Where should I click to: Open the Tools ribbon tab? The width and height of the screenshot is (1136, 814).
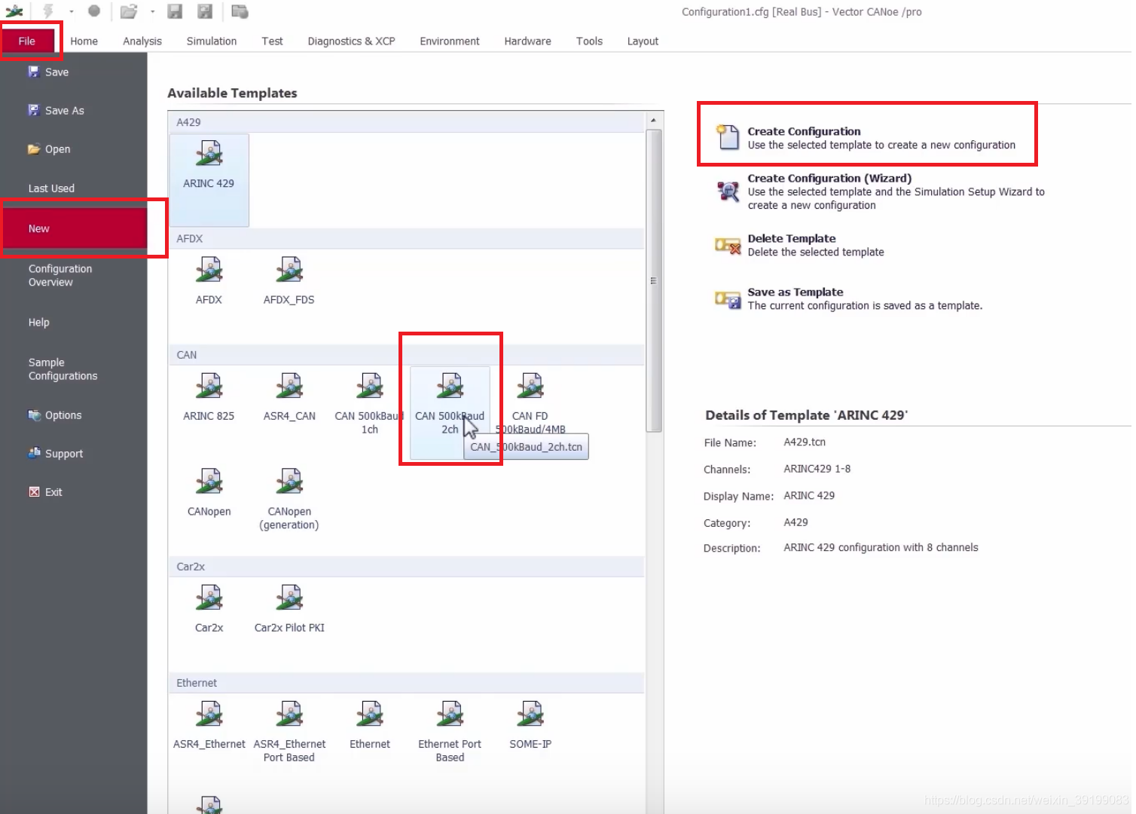click(589, 41)
